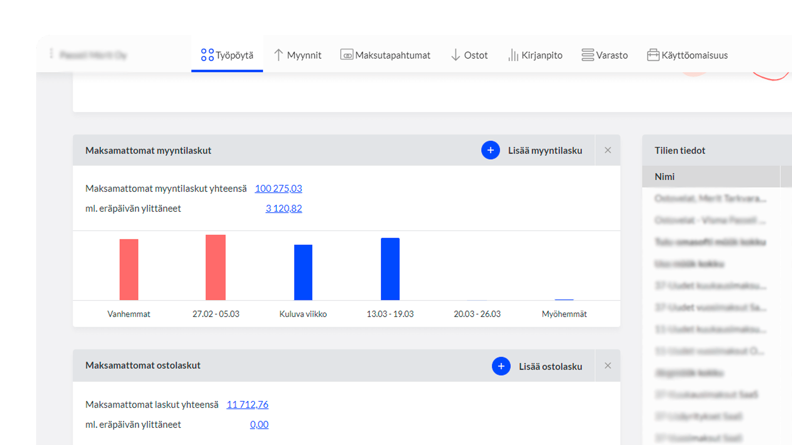Open the Maksutapahtumat menu
792x445 pixels.
click(x=385, y=55)
